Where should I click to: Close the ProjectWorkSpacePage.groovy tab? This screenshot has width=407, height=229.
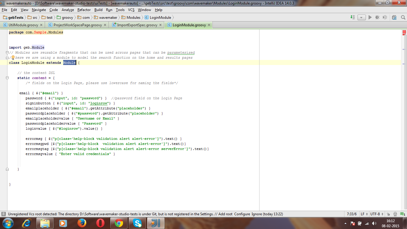(105, 25)
